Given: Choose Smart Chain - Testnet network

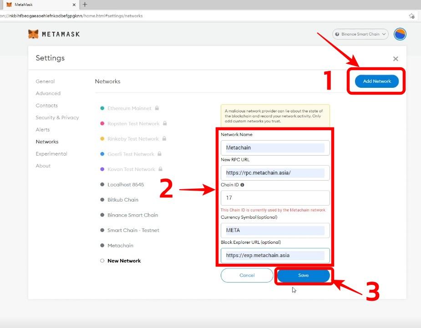Looking at the screenshot, I should pos(133,230).
